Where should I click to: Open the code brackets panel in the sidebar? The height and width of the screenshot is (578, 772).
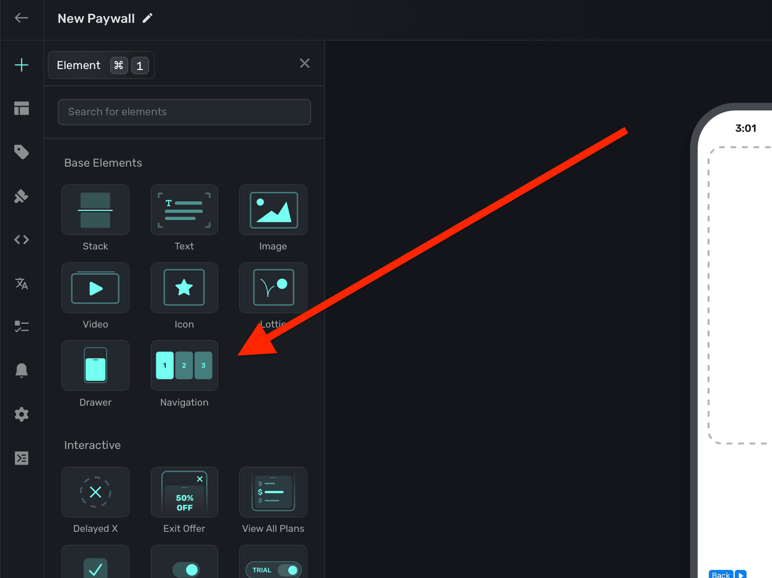pyautogui.click(x=21, y=239)
